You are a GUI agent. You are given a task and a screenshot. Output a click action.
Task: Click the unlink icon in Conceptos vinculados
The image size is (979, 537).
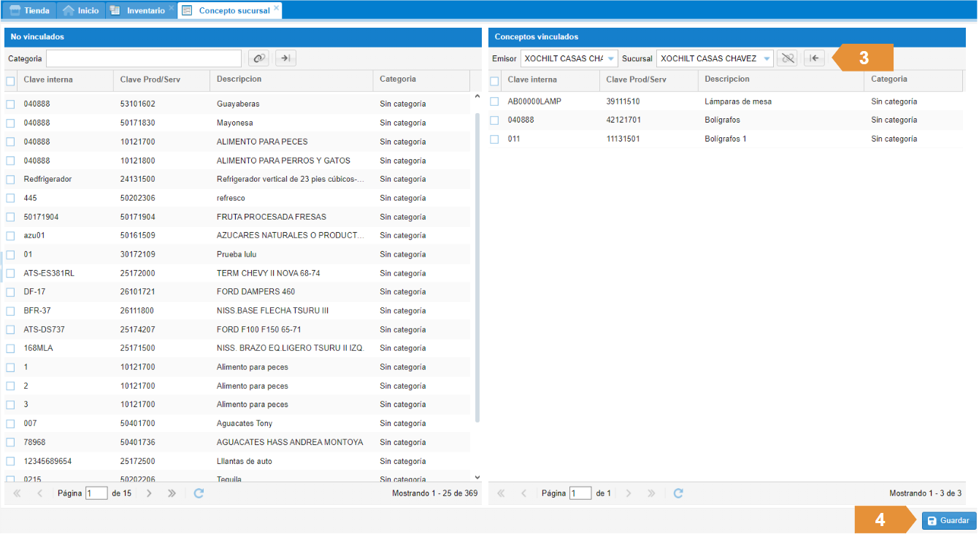787,58
